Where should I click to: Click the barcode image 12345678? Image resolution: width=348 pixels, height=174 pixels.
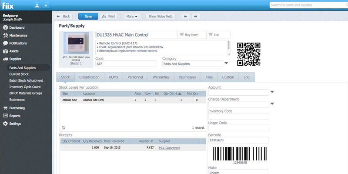pyautogui.click(x=240, y=154)
